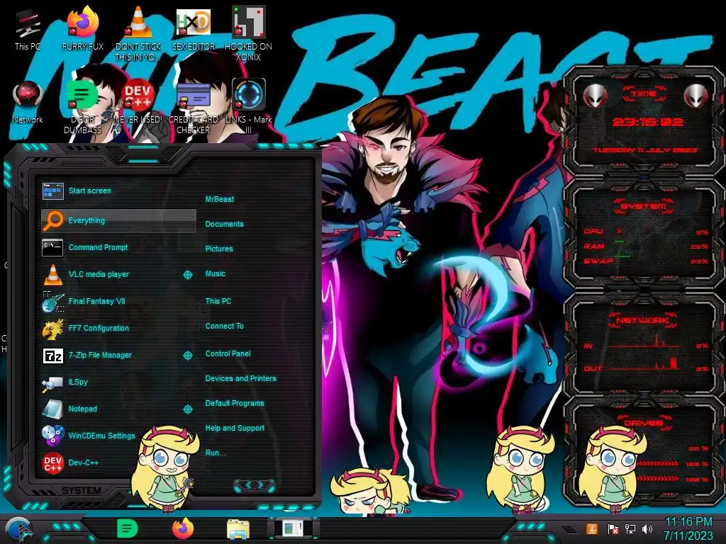Click the WinCDEmu Settings disc icon
This screenshot has width=726, height=544.
pyautogui.click(x=52, y=436)
